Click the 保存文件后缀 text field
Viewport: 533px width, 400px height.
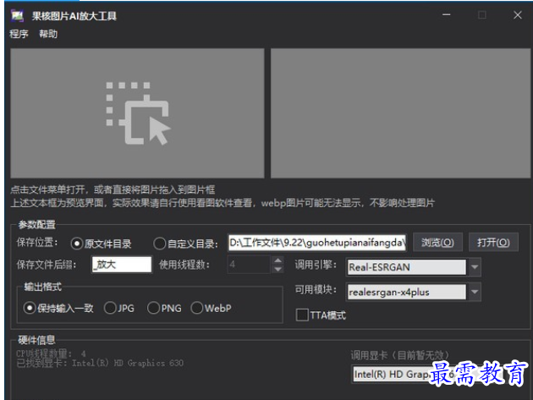122,265
